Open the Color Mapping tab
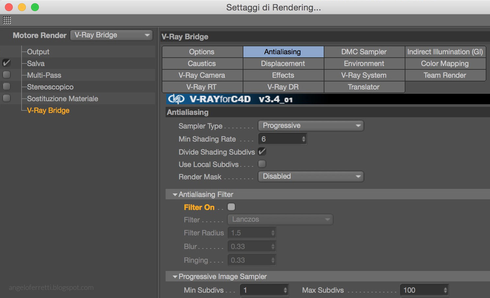Image resolution: width=490 pixels, height=298 pixels. click(445, 64)
